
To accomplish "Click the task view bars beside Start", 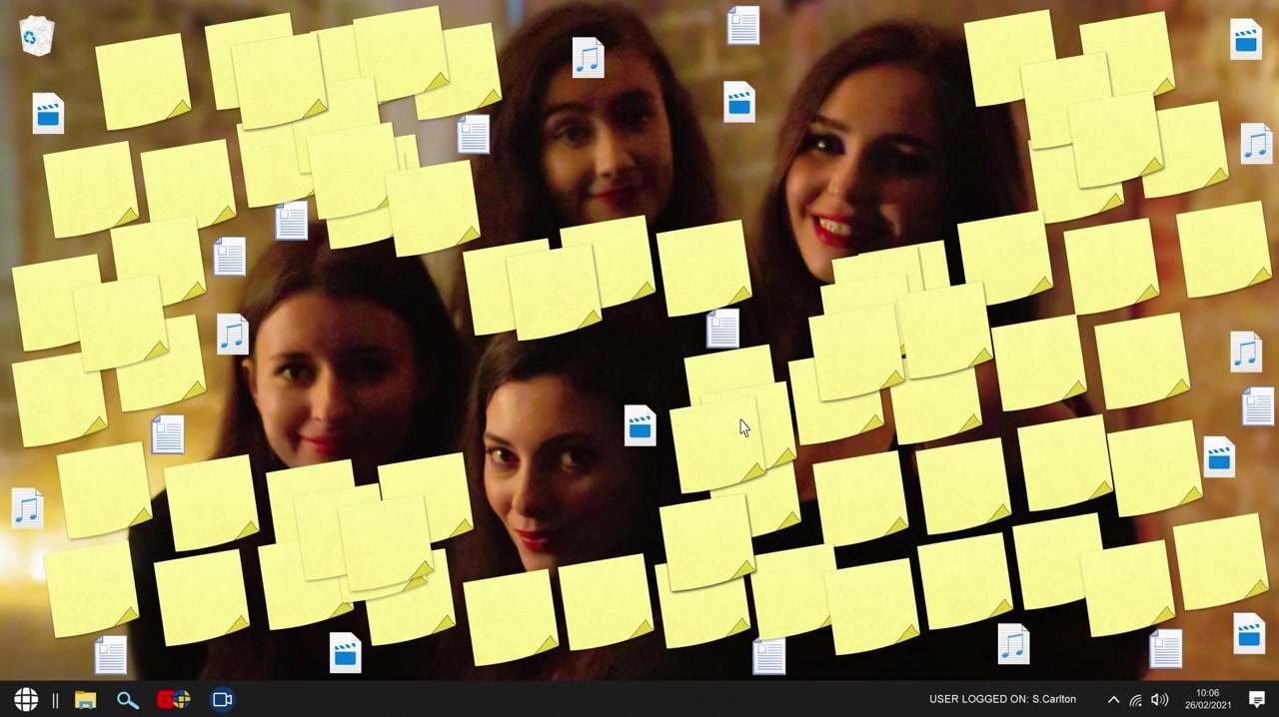I will coord(55,699).
